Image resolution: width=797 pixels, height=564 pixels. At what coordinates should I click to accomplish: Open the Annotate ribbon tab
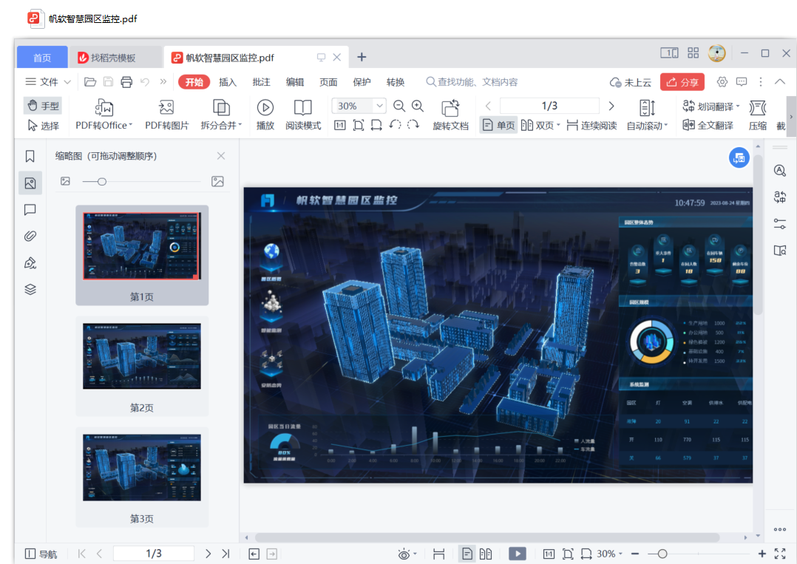(261, 82)
